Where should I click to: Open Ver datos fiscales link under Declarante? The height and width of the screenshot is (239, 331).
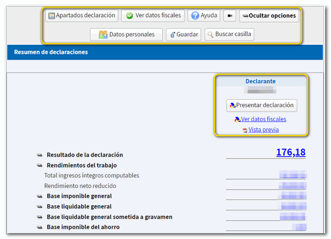click(x=263, y=119)
